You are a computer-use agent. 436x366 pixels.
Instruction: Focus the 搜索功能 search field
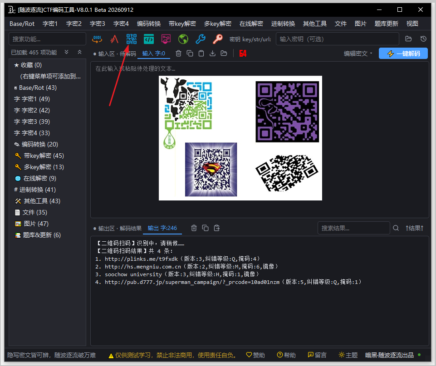47,39
